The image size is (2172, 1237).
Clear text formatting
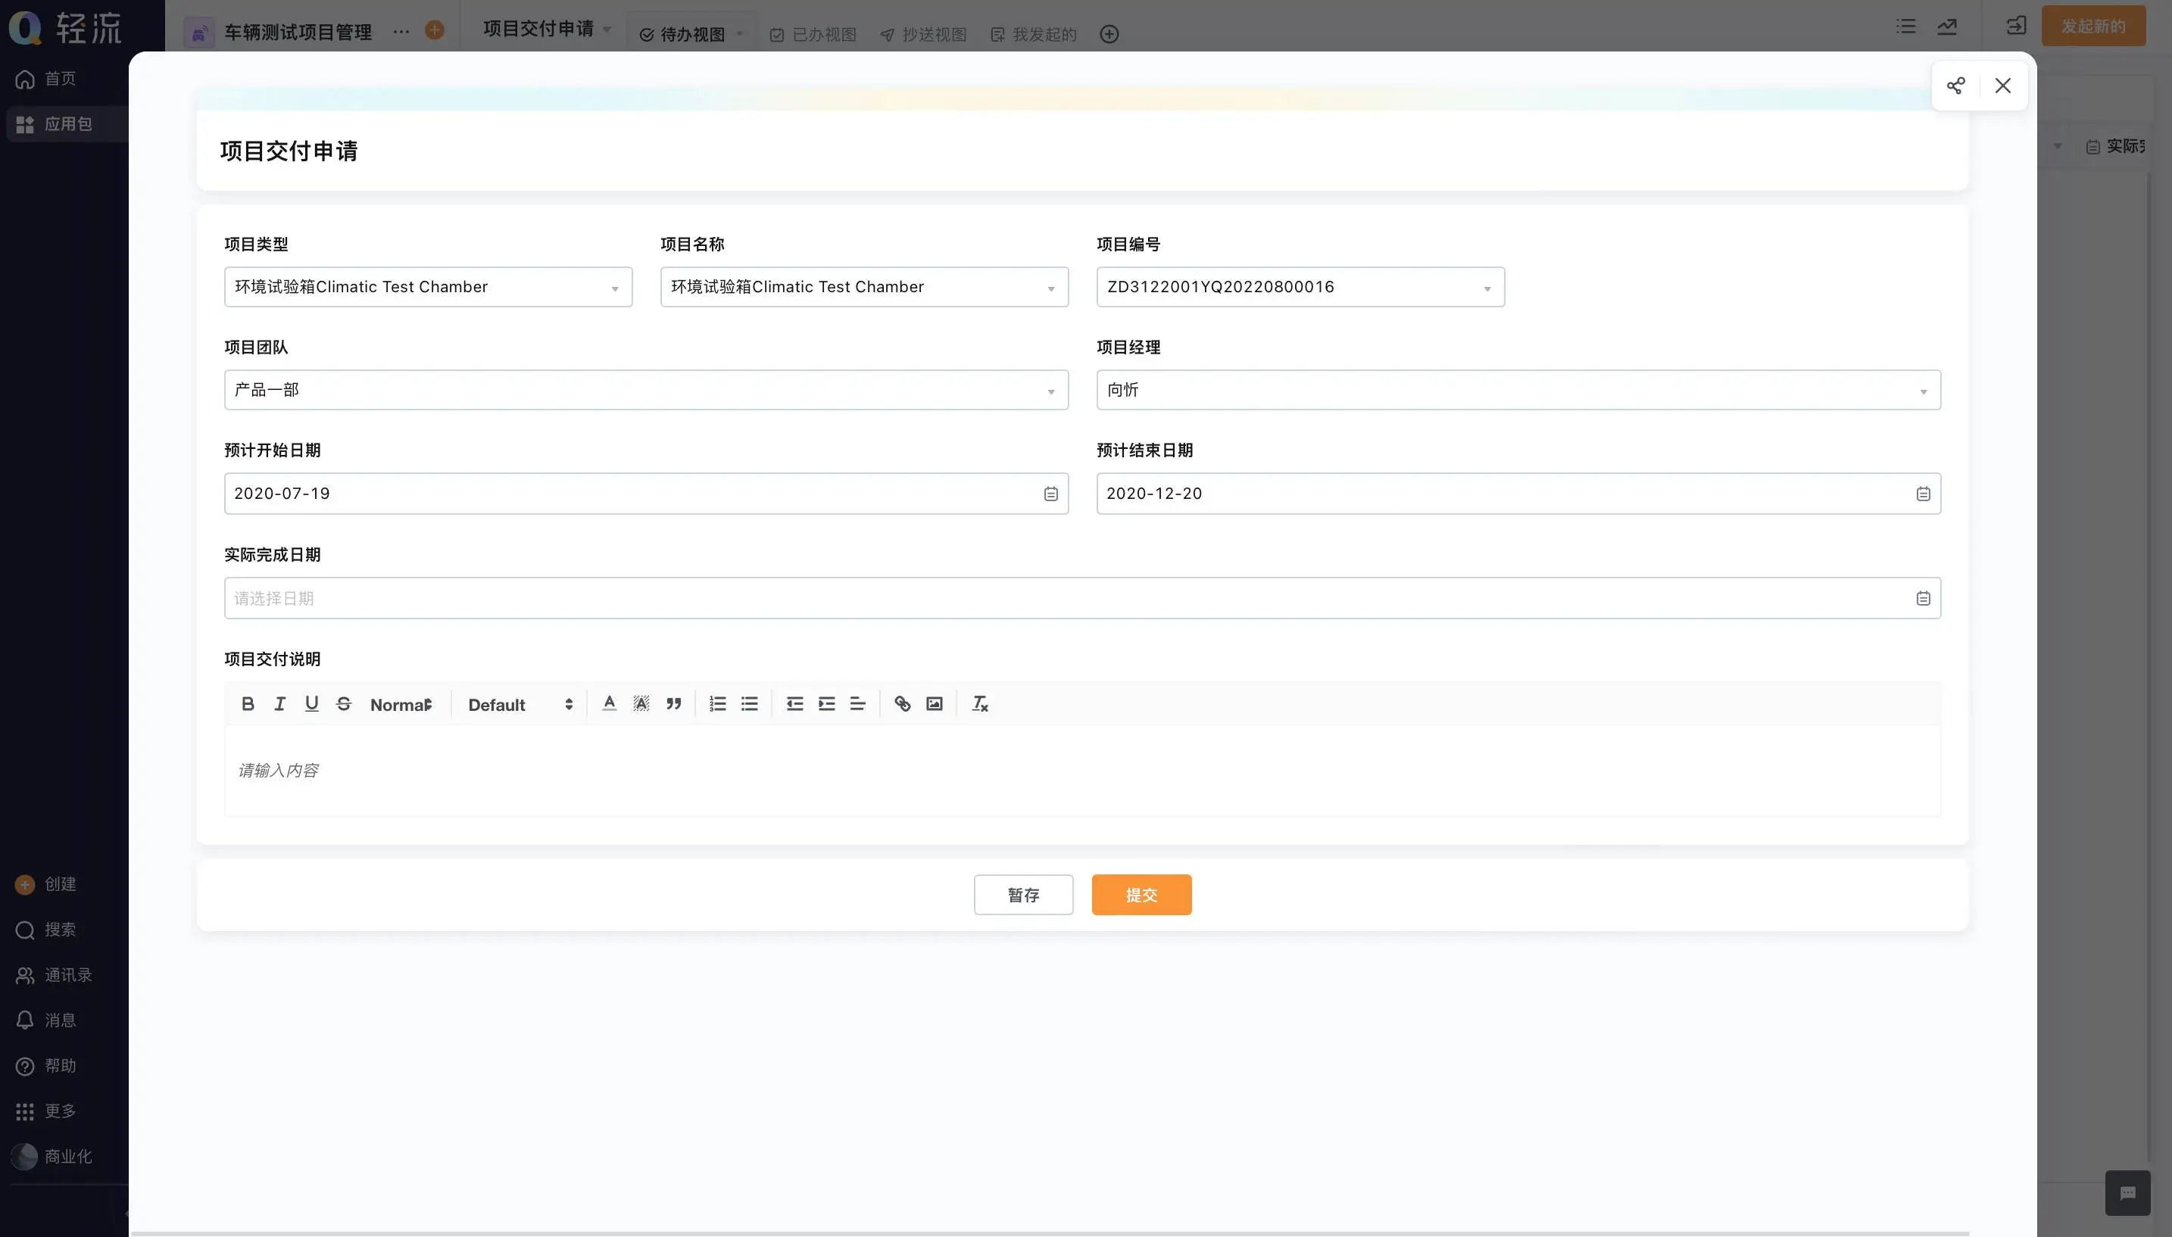pos(980,703)
